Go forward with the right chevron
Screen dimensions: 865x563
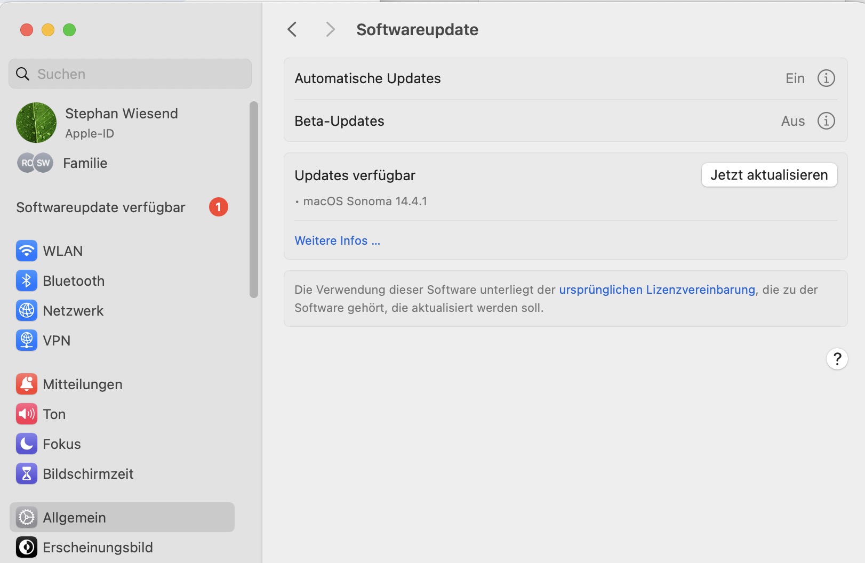click(x=331, y=29)
